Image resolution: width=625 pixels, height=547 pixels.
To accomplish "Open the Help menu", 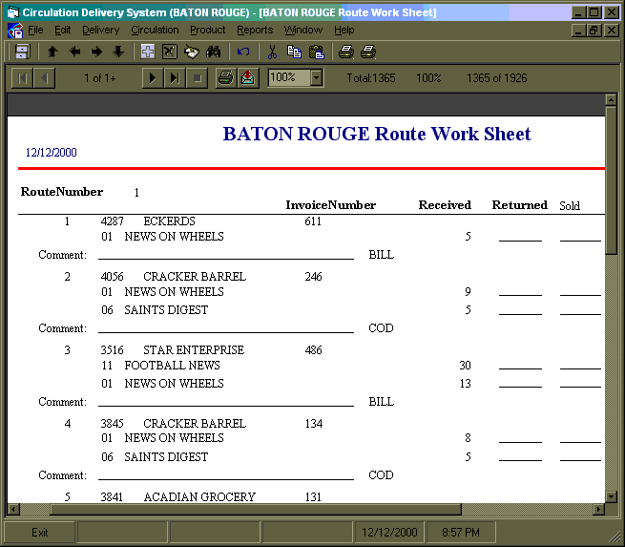I will (x=344, y=30).
